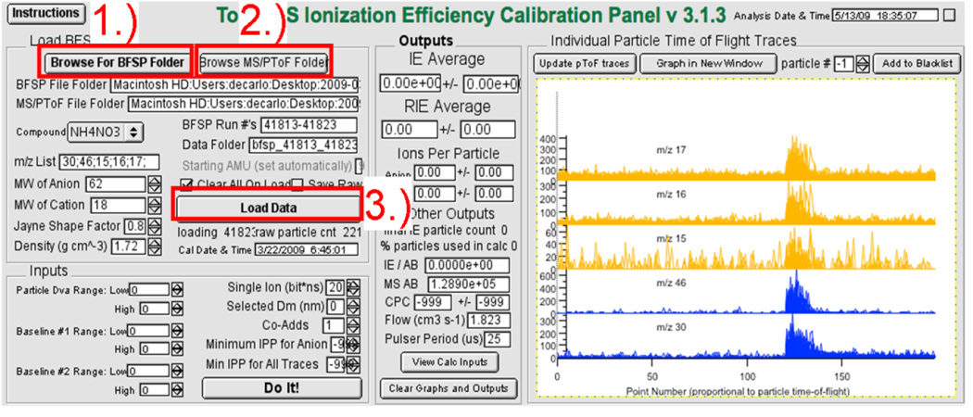Click the Load Data button
This screenshot has height=417, width=973.
point(266,207)
